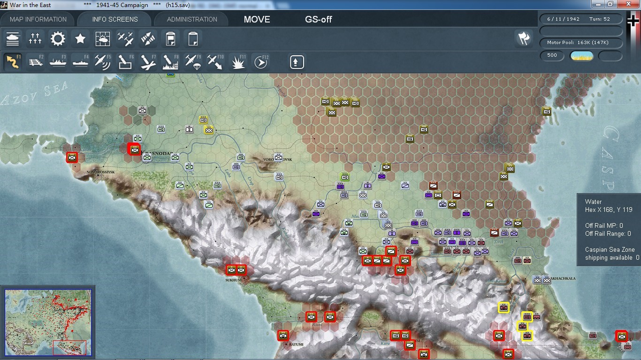This screenshot has width=641, height=360.
Task: Click the clear weather indicator pill
Action: click(x=581, y=56)
